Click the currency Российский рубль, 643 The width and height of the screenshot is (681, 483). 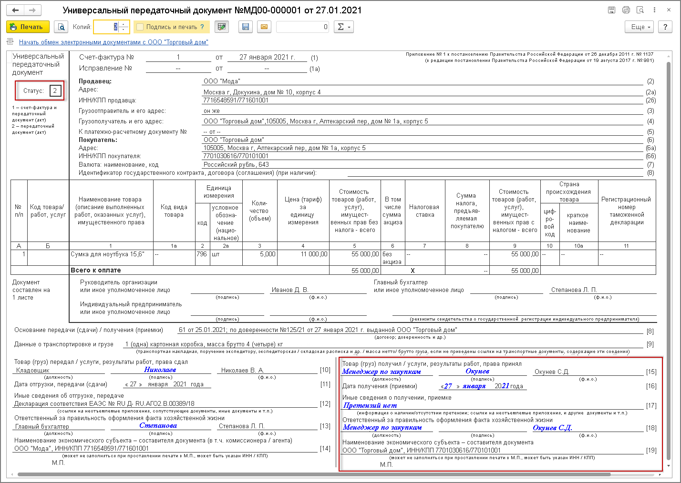[237, 165]
